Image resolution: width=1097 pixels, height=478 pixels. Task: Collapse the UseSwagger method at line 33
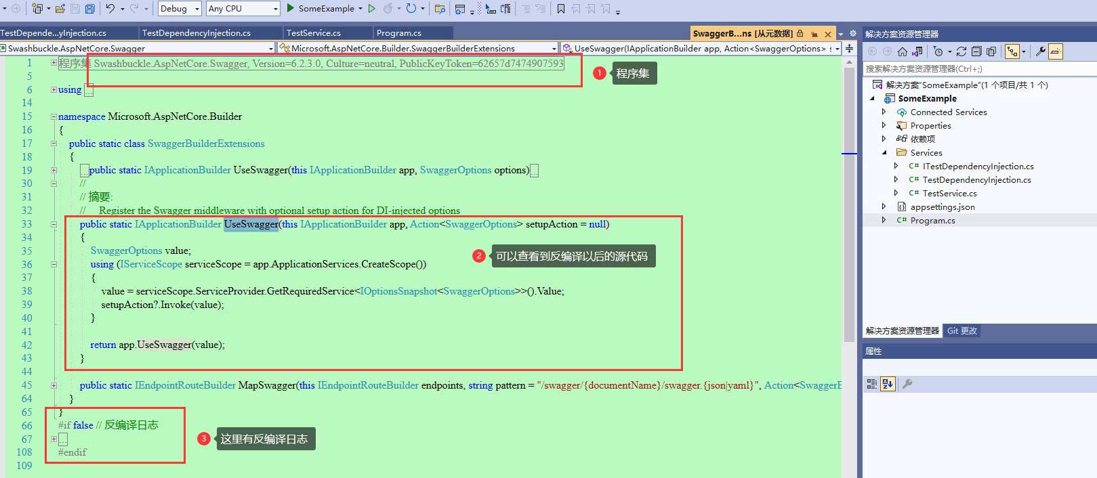(54, 224)
